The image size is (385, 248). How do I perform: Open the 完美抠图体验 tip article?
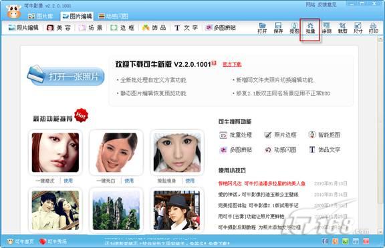pos(258,205)
